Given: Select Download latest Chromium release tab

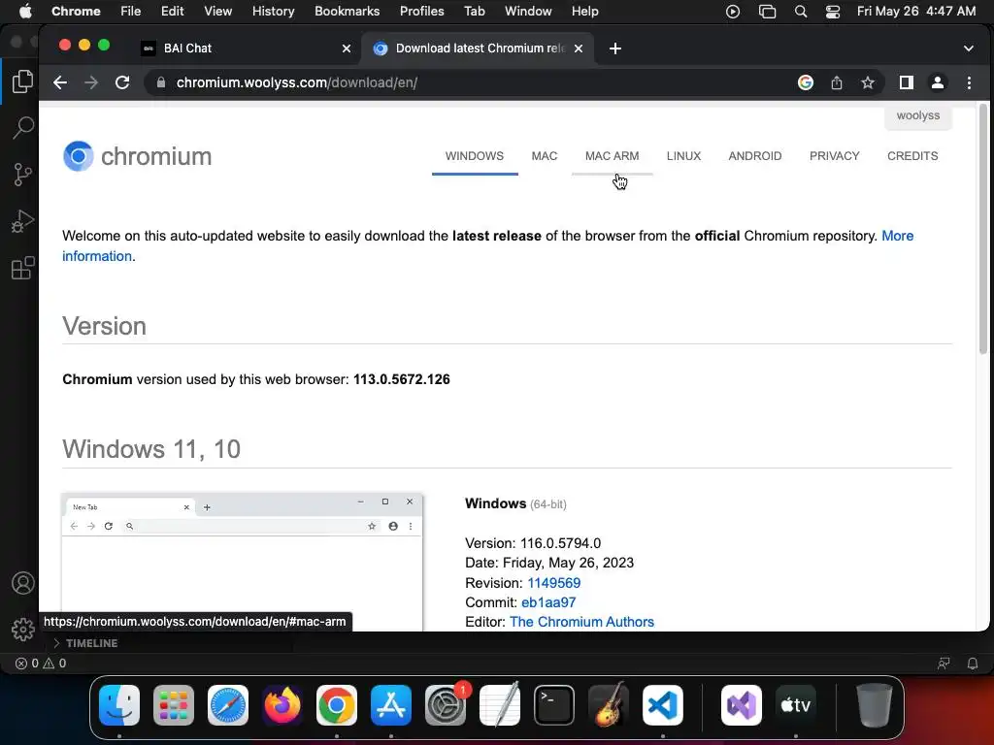Looking at the screenshot, I should tap(478, 49).
